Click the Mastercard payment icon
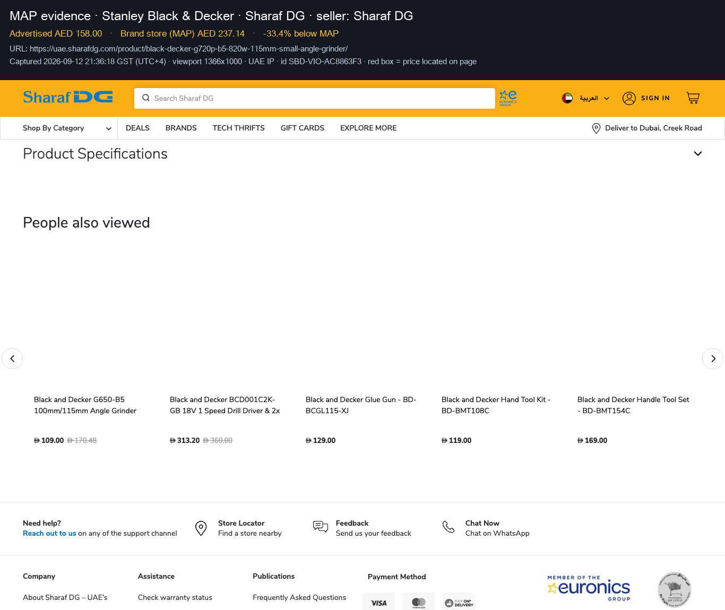This screenshot has height=610, width=725. tap(419, 602)
